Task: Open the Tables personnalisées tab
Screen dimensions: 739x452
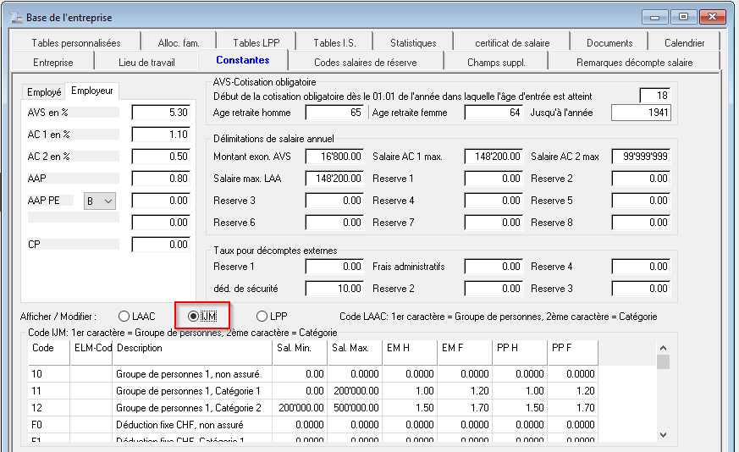Action: click(76, 43)
